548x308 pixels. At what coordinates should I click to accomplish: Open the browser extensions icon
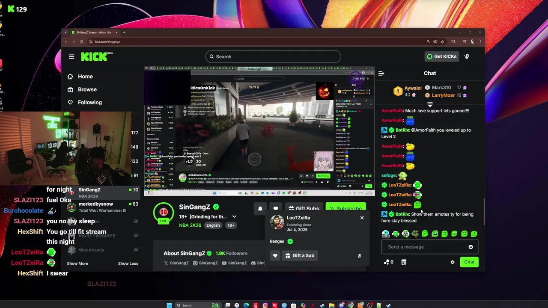[453, 41]
